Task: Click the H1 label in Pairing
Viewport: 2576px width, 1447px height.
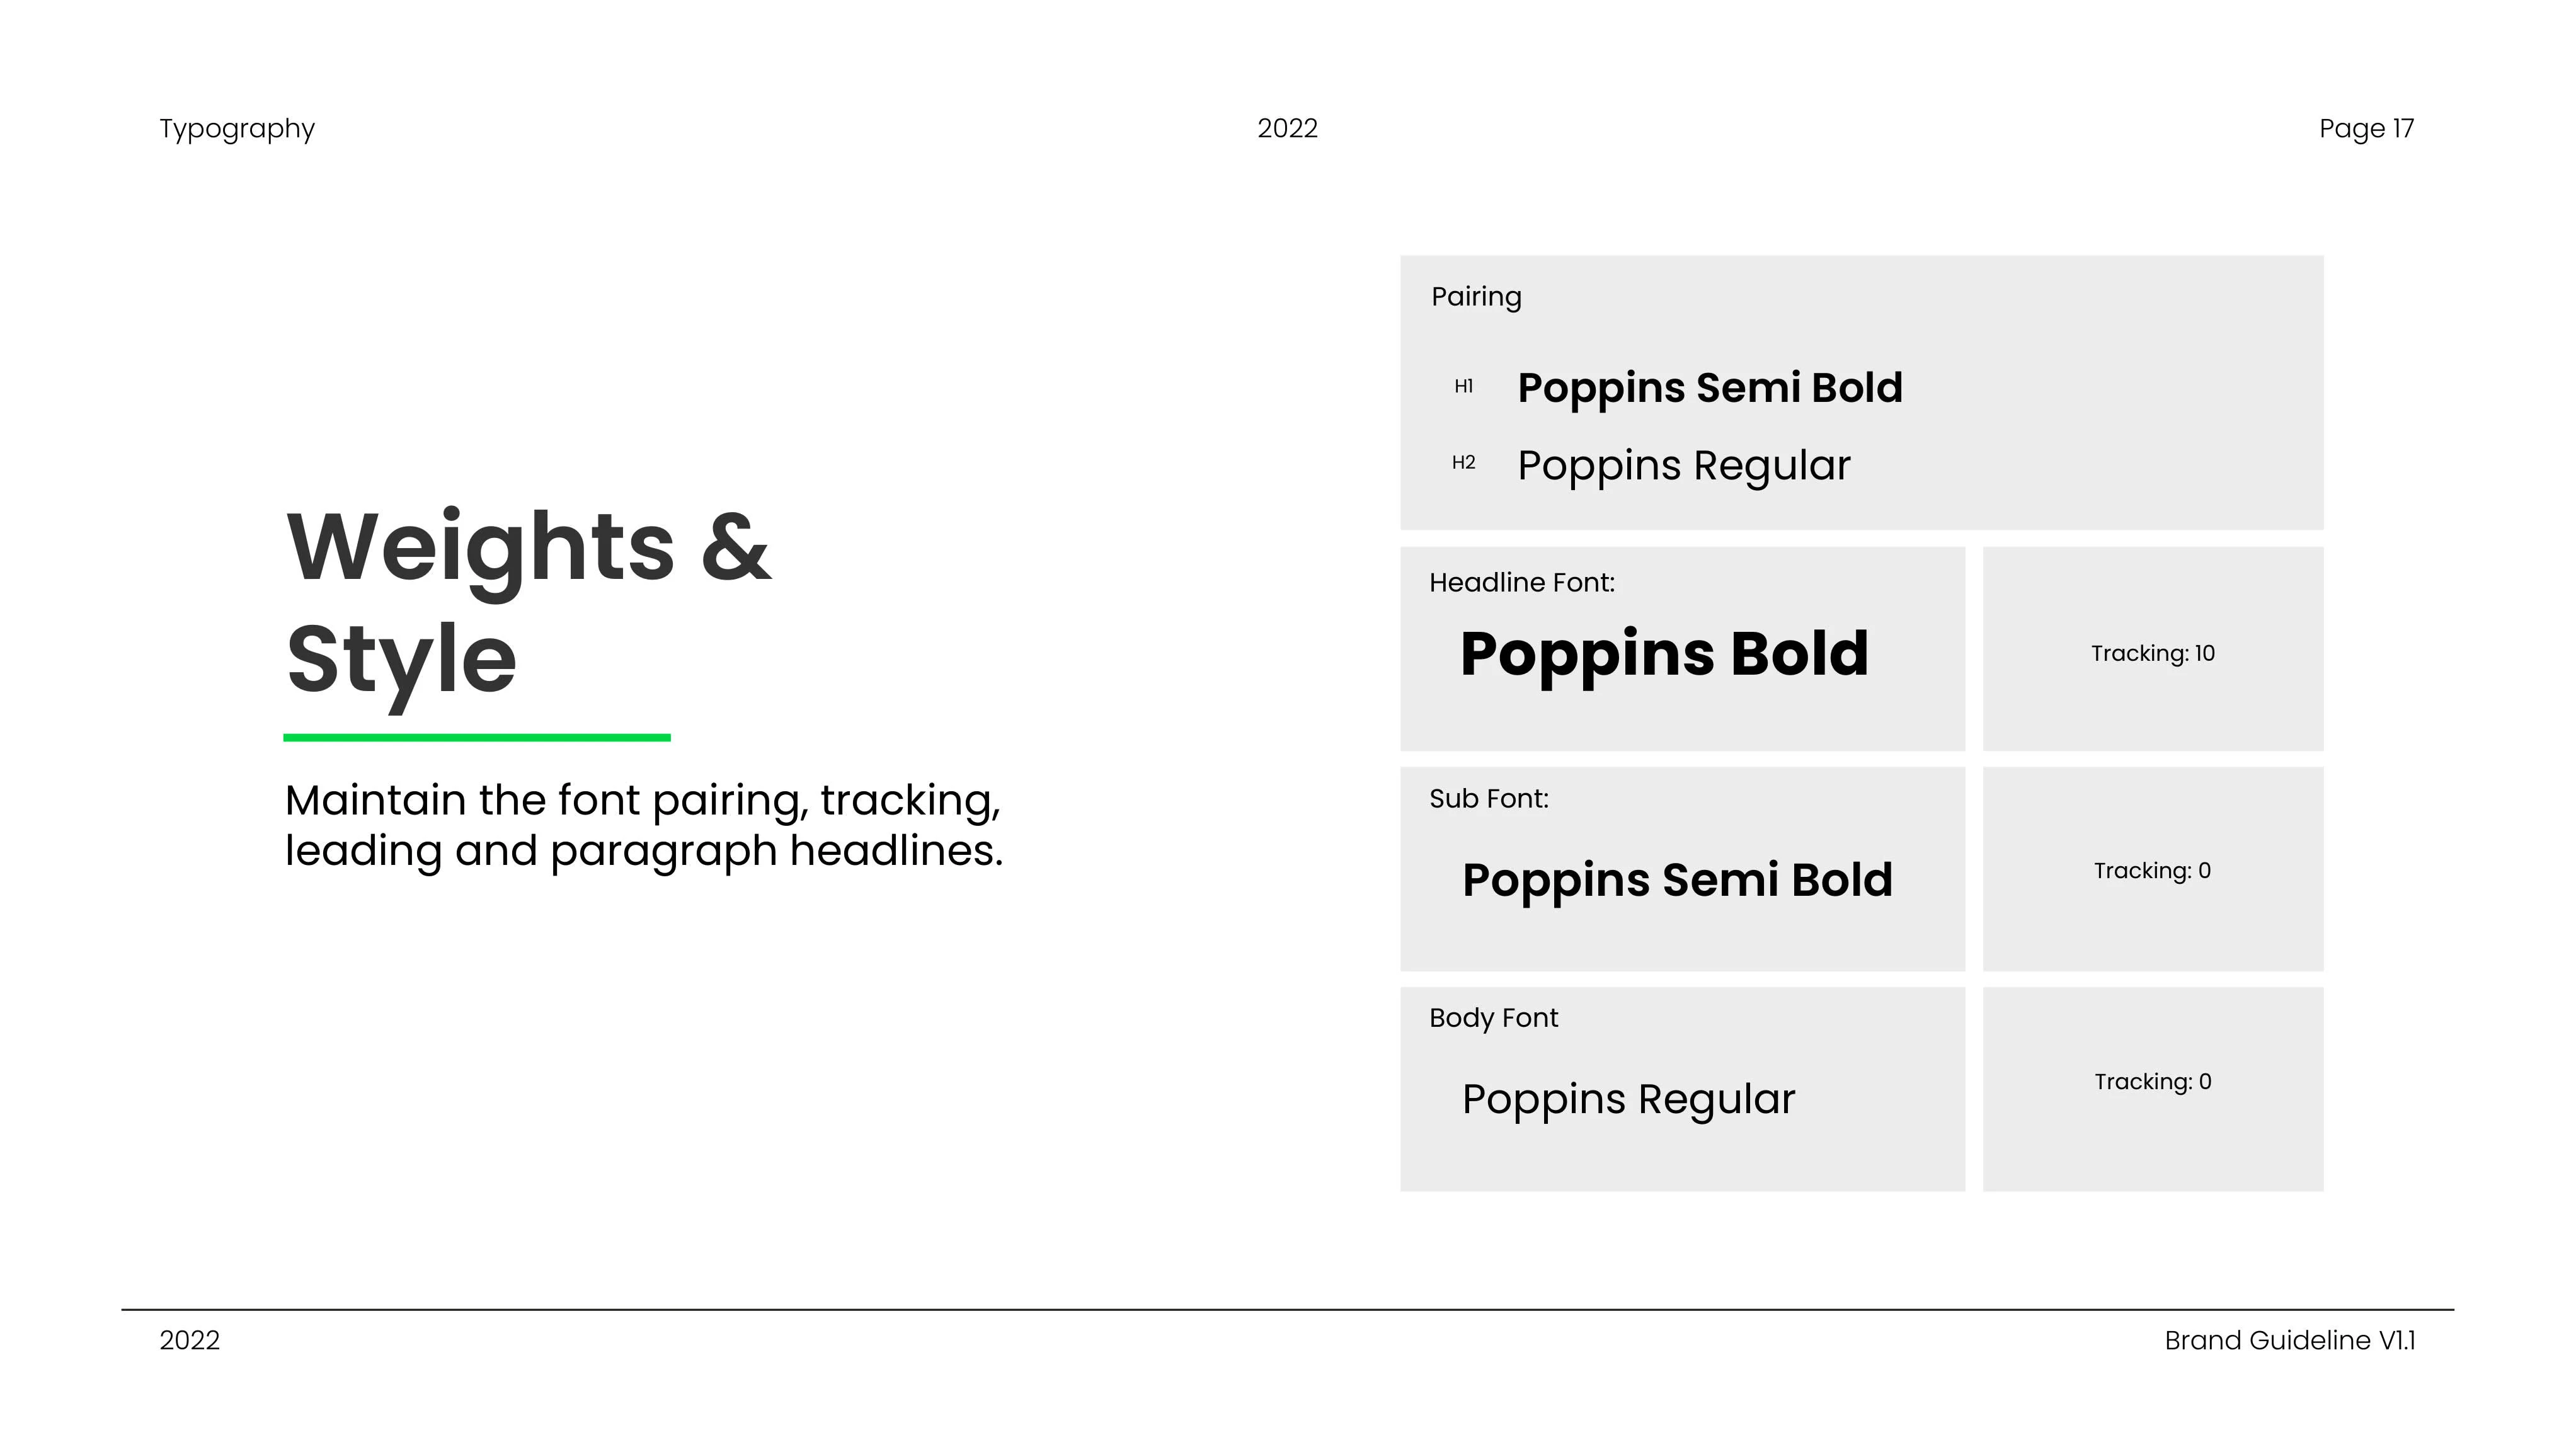Action: [1463, 386]
